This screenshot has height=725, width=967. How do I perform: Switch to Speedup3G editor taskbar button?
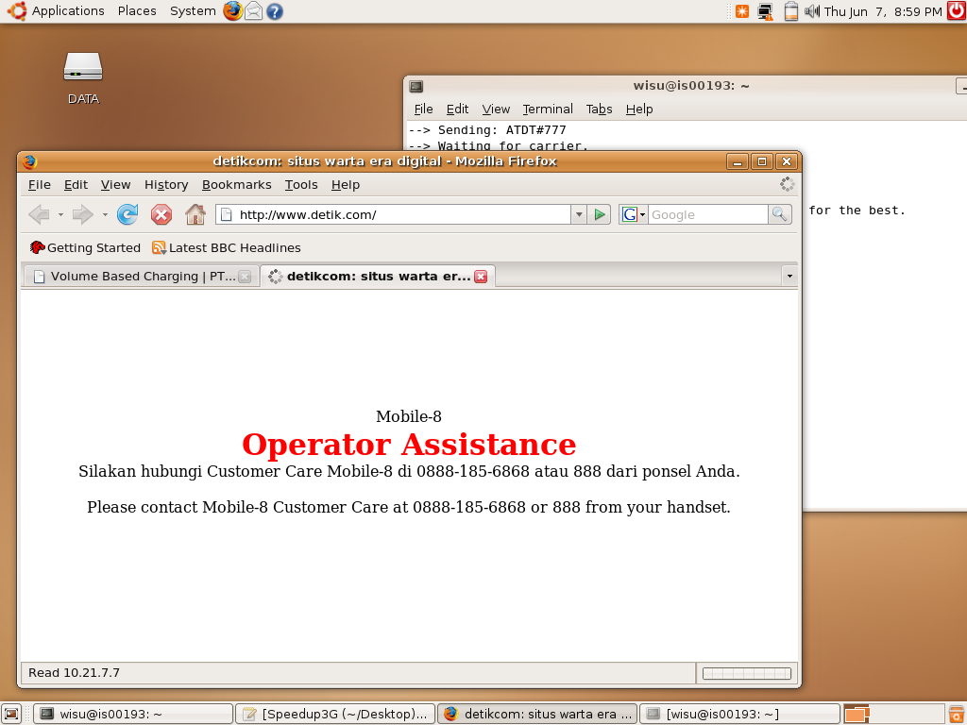pyautogui.click(x=335, y=714)
